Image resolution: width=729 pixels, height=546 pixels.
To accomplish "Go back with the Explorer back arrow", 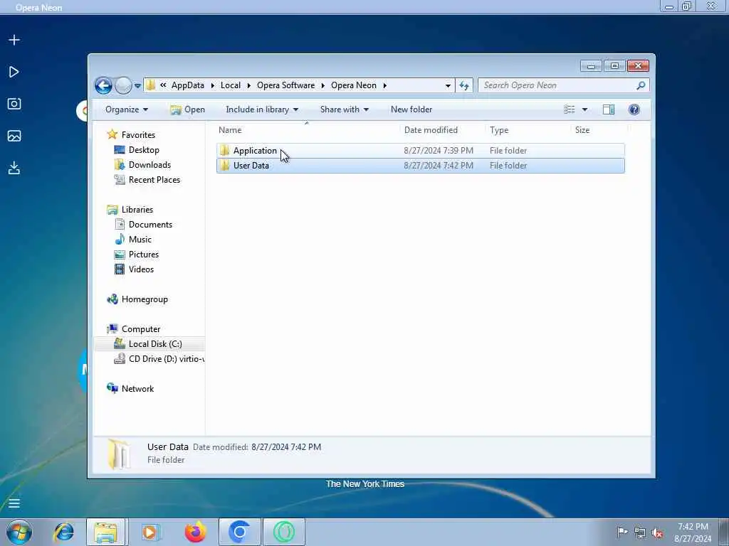I will point(103,85).
